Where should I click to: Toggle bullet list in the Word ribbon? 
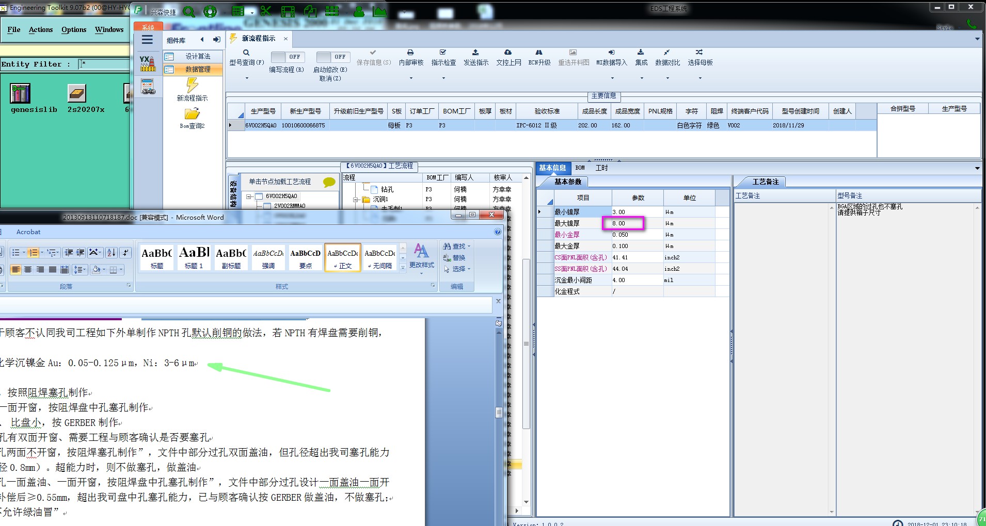point(15,253)
